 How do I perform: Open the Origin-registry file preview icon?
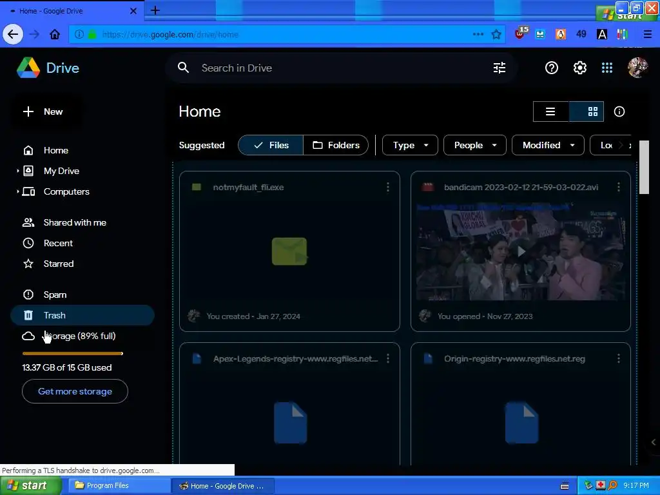point(521,423)
